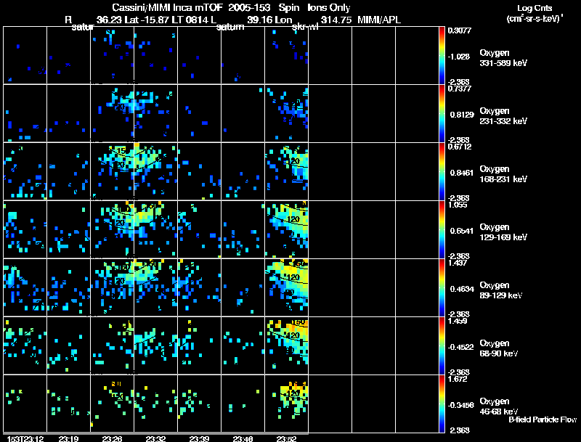
Task: Click the 'Oxygen 46-68 keV' label
Action: (498, 406)
